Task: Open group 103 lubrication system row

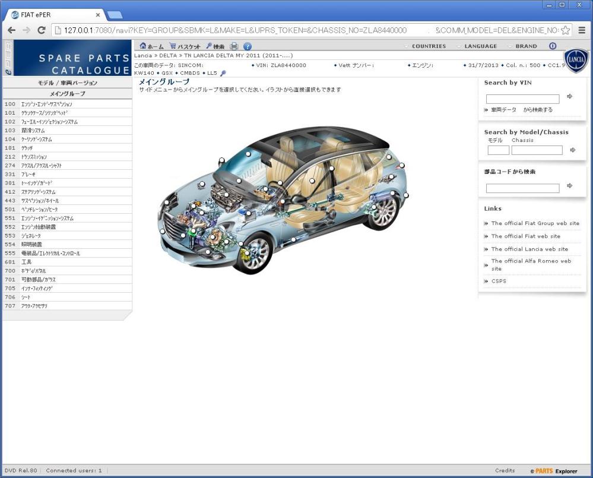Action: 67,131
